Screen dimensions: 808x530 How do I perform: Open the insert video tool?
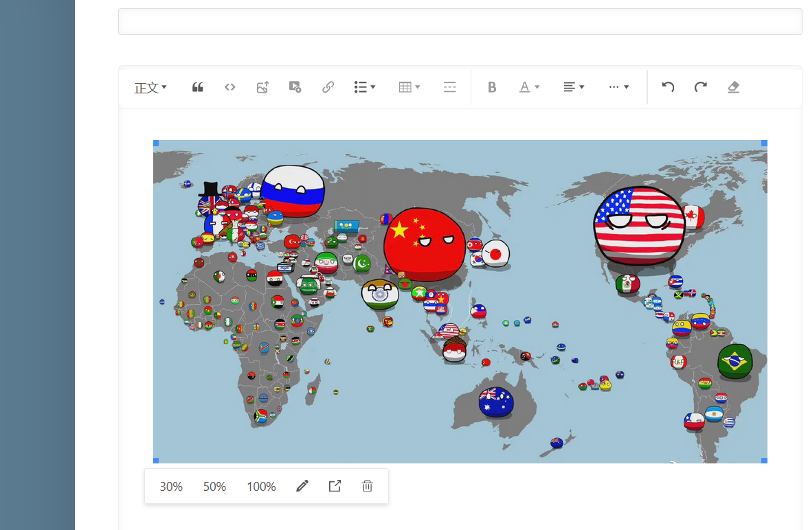tap(295, 87)
